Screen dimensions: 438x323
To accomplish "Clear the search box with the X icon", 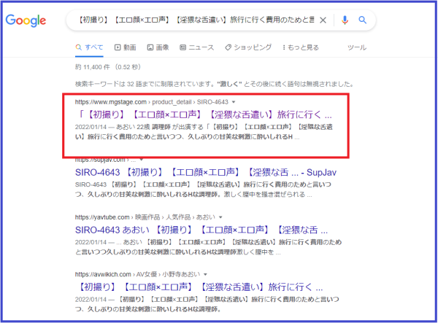I will (323, 20).
